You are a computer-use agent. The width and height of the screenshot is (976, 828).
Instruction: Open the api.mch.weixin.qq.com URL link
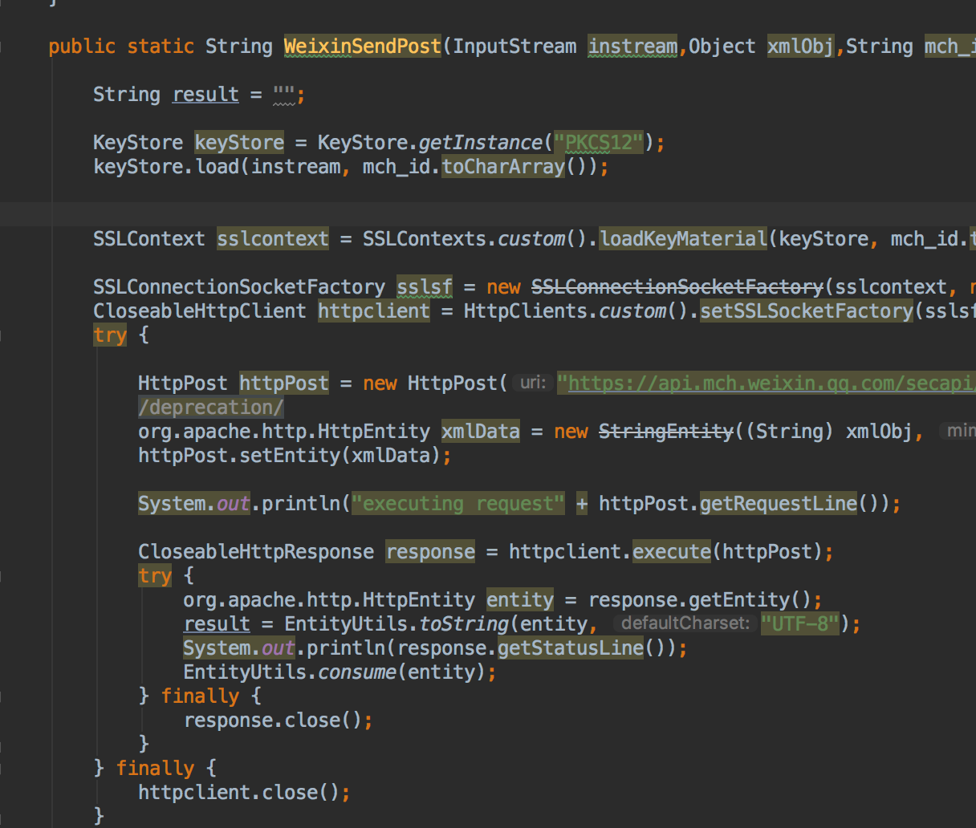pyautogui.click(x=762, y=383)
